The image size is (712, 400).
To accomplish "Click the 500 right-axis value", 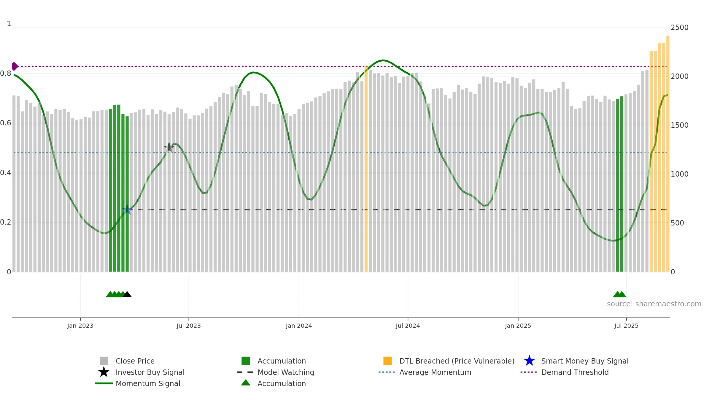I will pos(678,223).
